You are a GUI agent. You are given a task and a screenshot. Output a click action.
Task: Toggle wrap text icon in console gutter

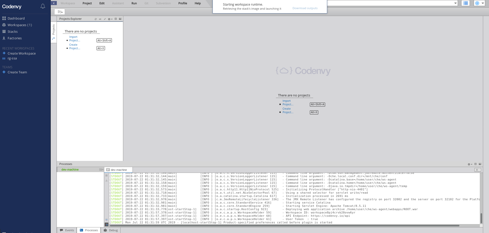tap(107, 175)
